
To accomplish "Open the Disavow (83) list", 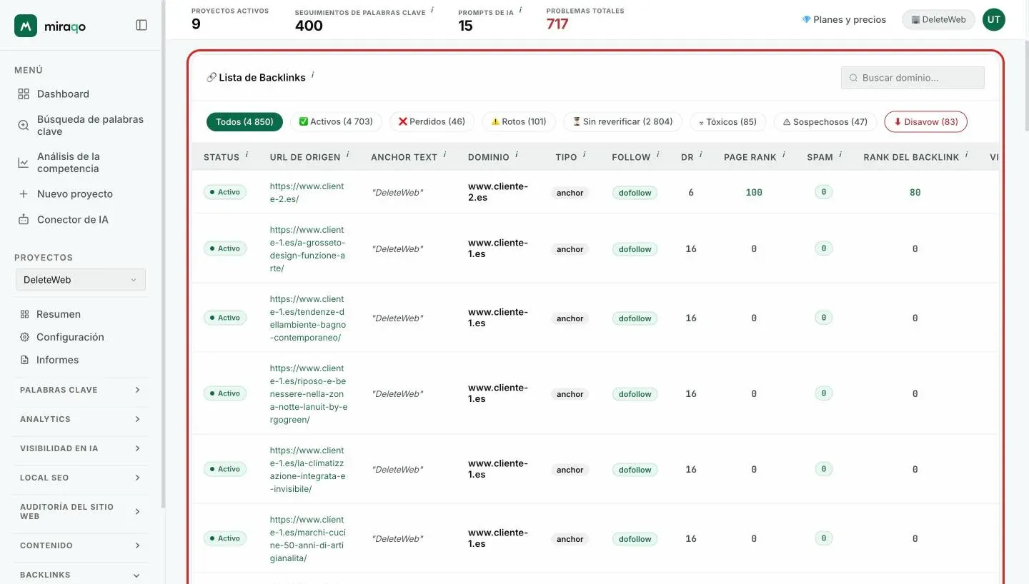I will [926, 122].
